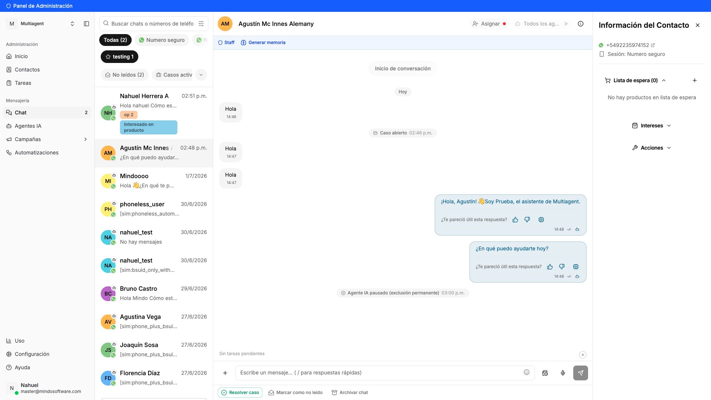The image size is (711, 400).
Task: Click the message text input
Action: tap(380, 373)
